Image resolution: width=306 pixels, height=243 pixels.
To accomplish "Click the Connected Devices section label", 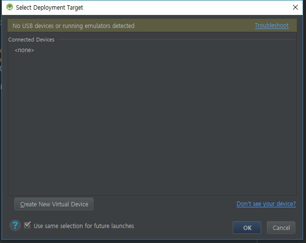I will coord(31,40).
